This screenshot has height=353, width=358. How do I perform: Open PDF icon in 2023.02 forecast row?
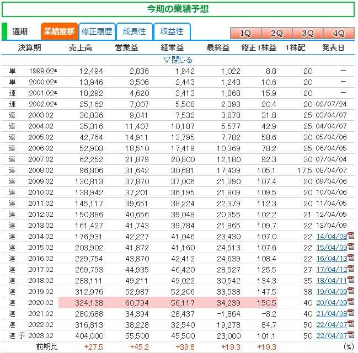click(351, 335)
